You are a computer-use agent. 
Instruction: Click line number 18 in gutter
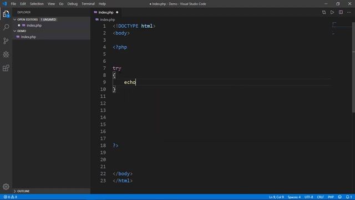click(x=103, y=146)
